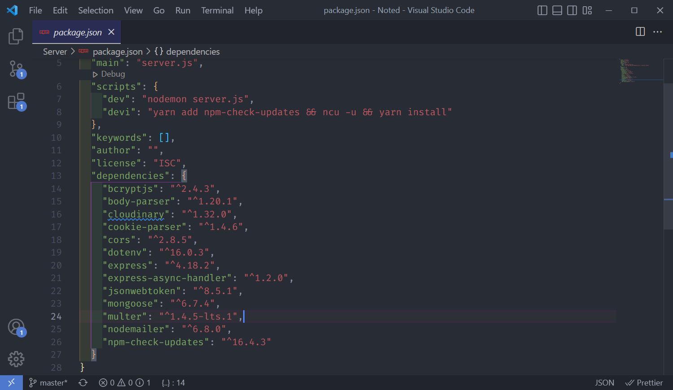The height and width of the screenshot is (390, 673).
Task: Click the "server.js" main value
Action: 167,63
